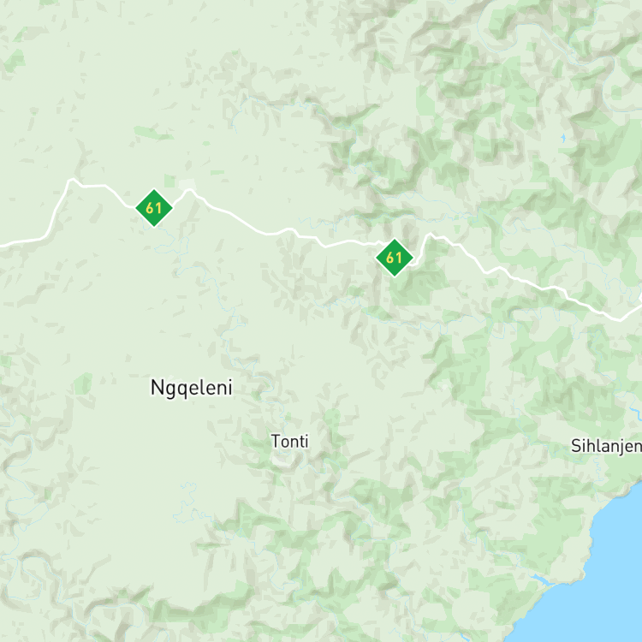Screen dimensions: 642x642
Task: Click the small coastal lagoon inlet near the shore
Action: point(543,579)
